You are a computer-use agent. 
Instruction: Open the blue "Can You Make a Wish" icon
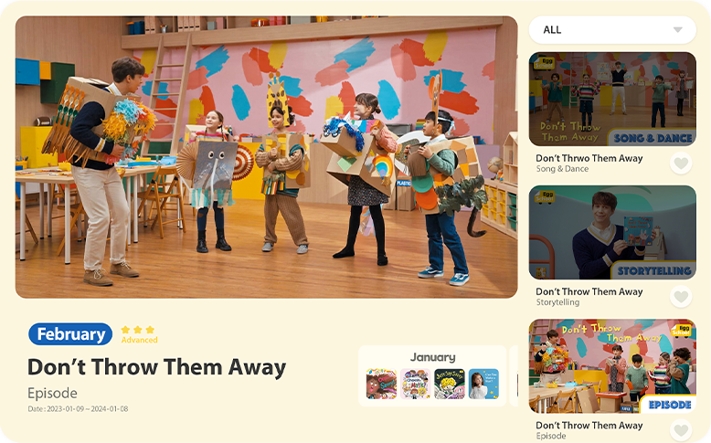tap(483, 384)
